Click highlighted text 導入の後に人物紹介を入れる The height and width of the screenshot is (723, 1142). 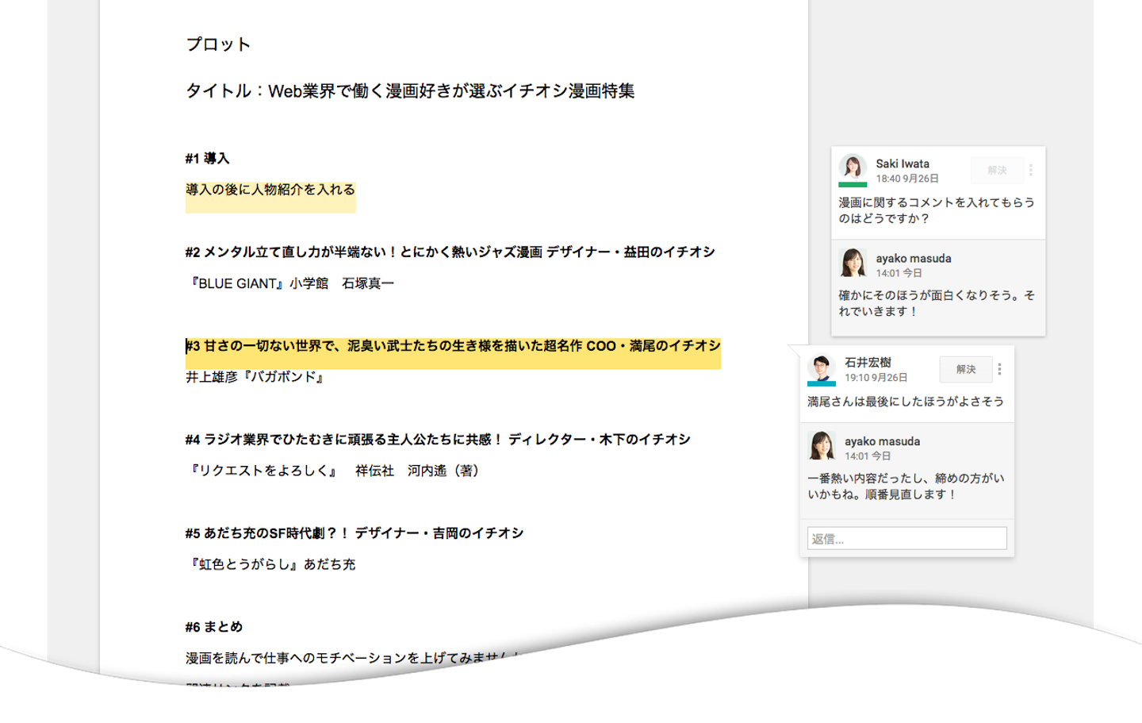(270, 190)
